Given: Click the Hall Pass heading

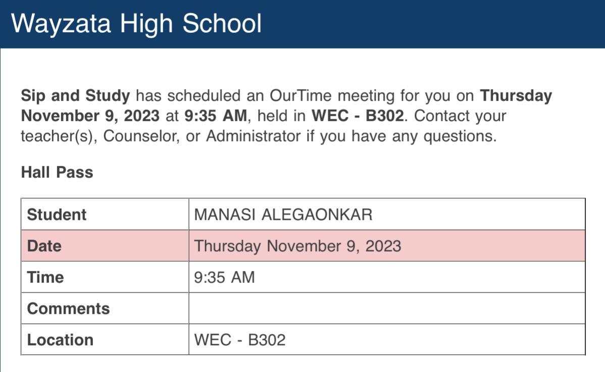Looking at the screenshot, I should (57, 172).
